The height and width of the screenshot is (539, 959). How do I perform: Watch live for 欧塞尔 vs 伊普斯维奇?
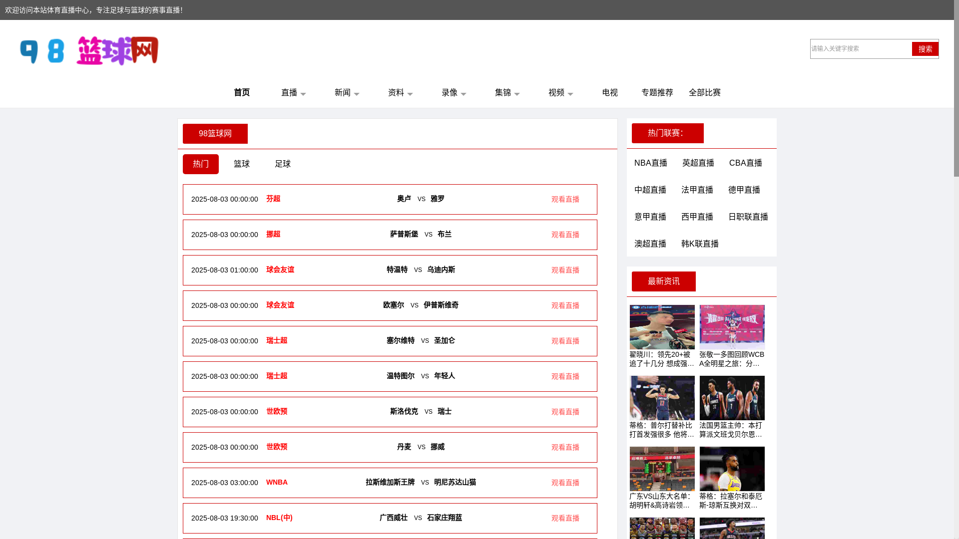coord(565,306)
